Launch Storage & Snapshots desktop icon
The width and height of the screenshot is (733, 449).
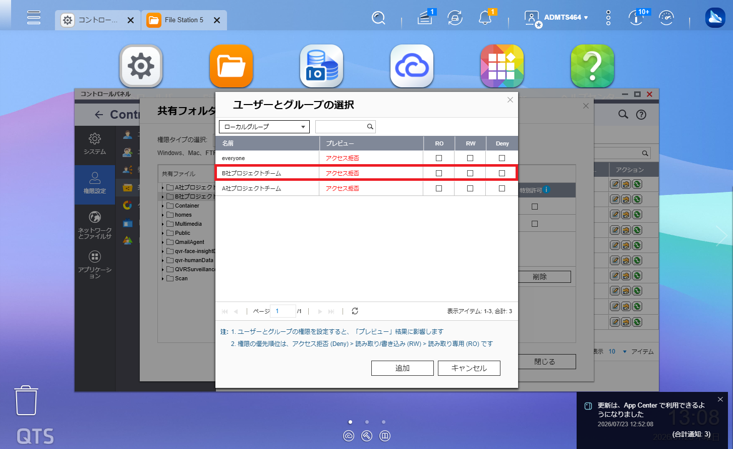point(321,66)
